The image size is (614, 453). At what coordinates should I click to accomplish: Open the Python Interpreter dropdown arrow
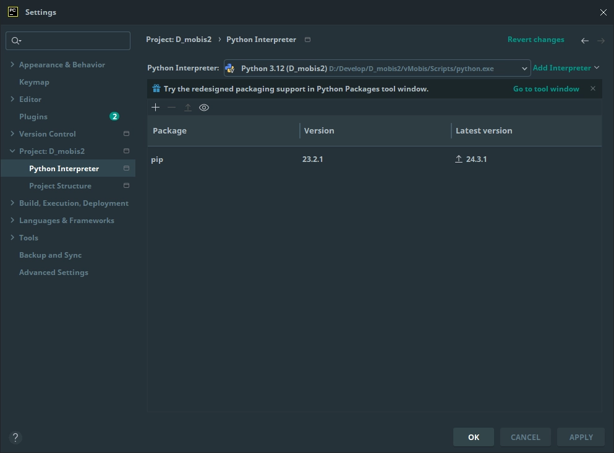[524, 69]
